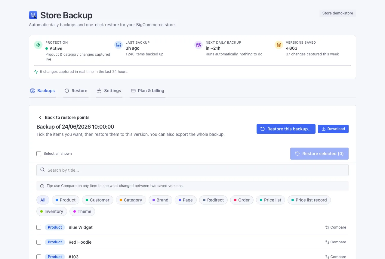Click Back to restore points link
This screenshot has height=259, width=385.
[64, 117]
